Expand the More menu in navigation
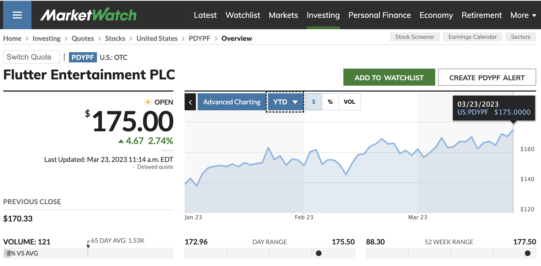 (523, 15)
